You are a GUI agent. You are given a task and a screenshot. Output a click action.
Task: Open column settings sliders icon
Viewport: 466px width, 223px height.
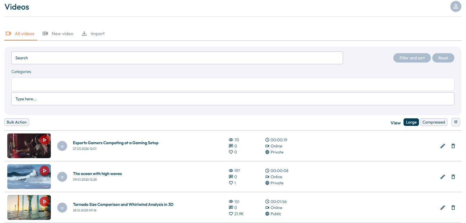(x=456, y=122)
